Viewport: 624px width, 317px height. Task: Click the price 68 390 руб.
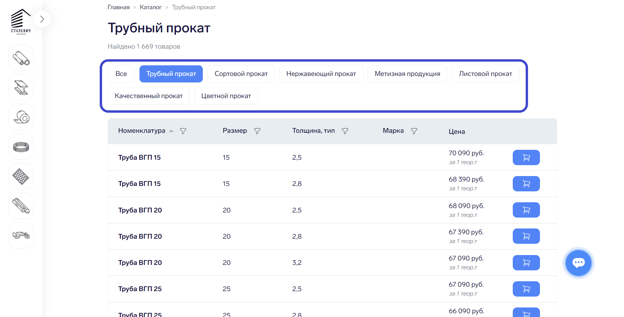[x=466, y=179]
